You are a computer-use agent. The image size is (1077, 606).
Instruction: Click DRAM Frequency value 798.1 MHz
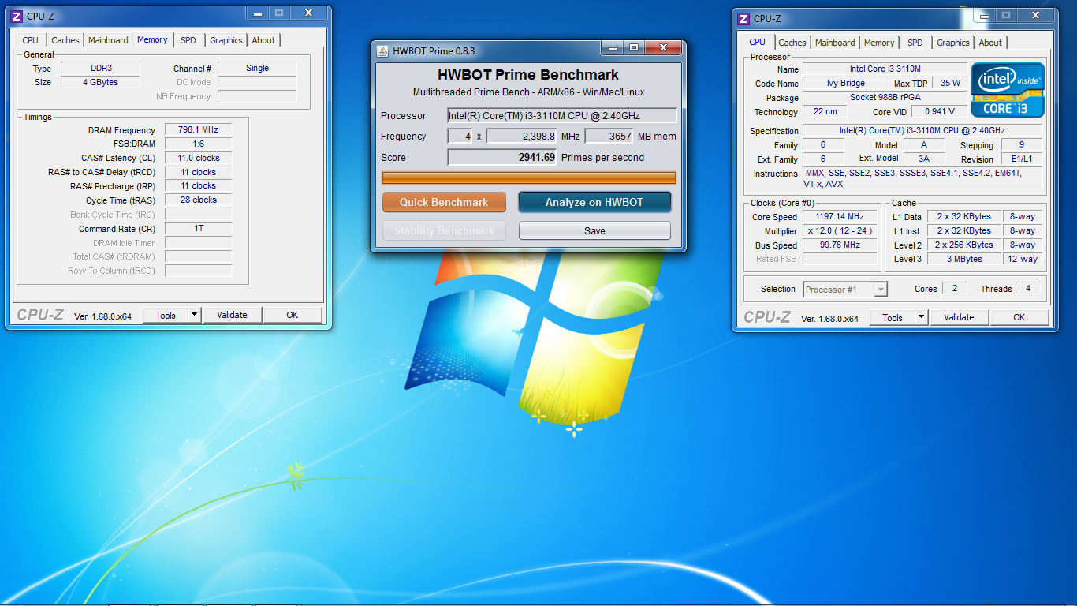[x=198, y=129]
